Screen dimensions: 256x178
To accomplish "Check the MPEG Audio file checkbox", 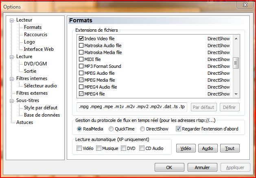I will [81, 73].
